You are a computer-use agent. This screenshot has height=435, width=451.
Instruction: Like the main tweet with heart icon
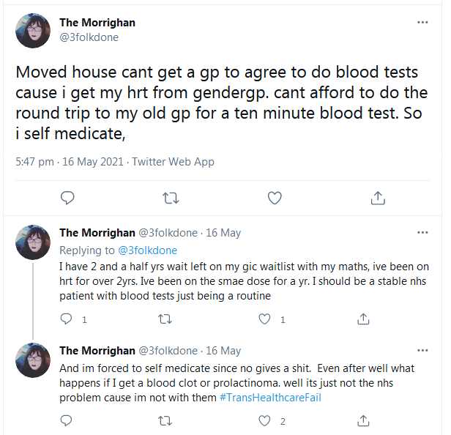275,198
